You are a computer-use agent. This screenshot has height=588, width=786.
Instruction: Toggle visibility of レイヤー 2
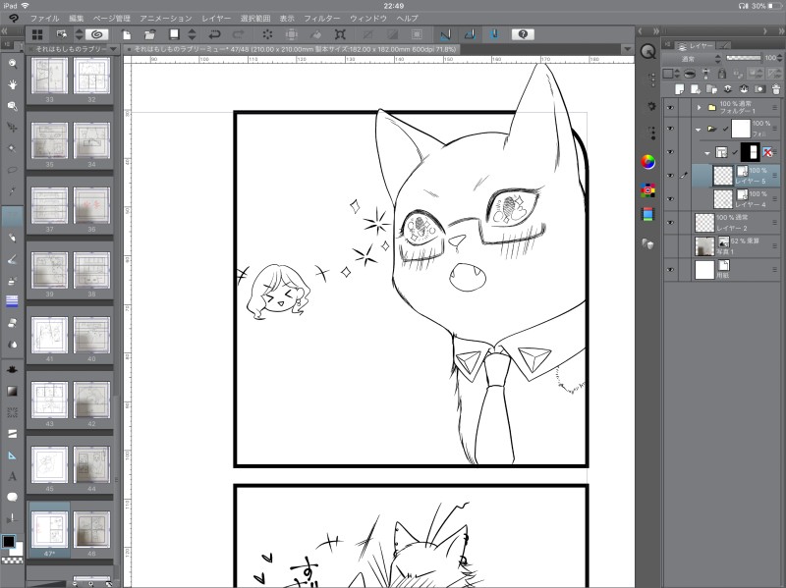click(x=670, y=223)
